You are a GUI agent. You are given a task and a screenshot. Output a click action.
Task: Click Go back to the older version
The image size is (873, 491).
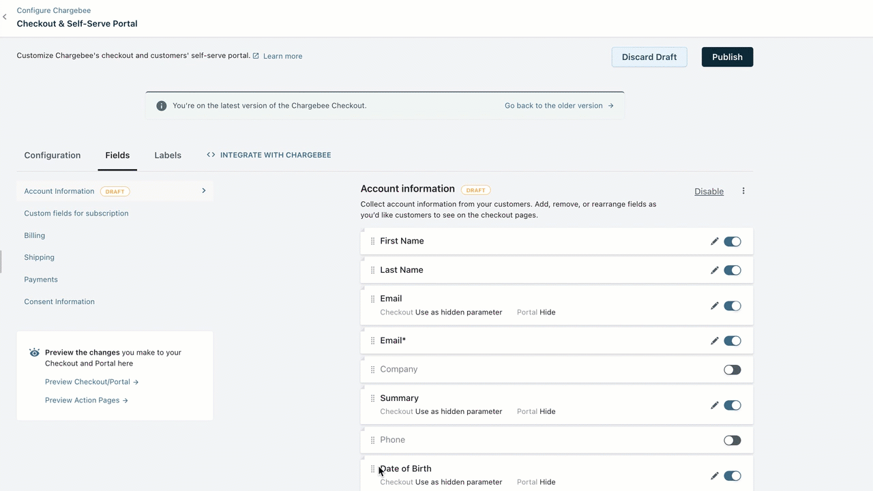(559, 106)
